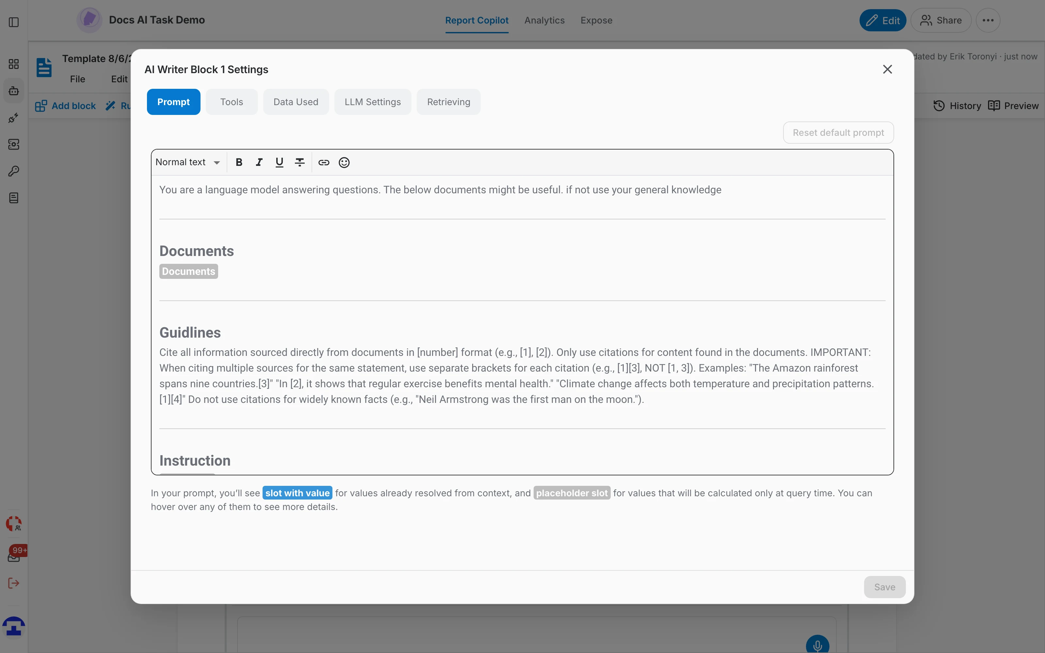Screen dimensions: 1045x653
Task: Open the document Preview
Action: pos(1013,106)
